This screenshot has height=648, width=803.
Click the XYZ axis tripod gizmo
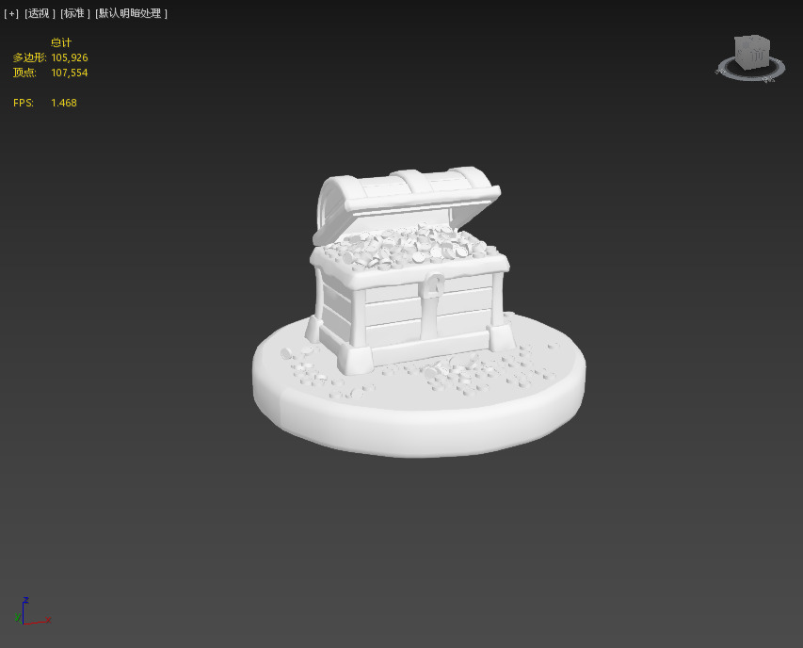click(32, 611)
